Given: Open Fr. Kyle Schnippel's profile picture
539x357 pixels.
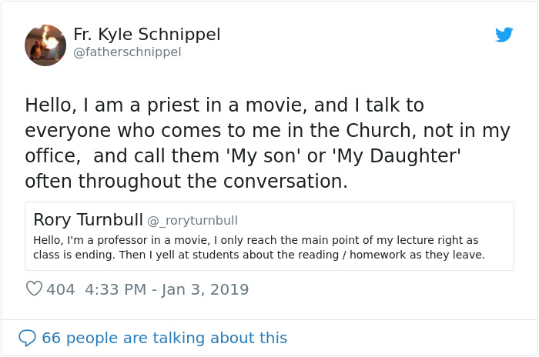Looking at the screenshot, I should [x=45, y=45].
